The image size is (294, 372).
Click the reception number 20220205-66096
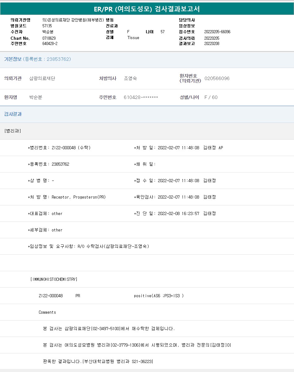click(217, 32)
